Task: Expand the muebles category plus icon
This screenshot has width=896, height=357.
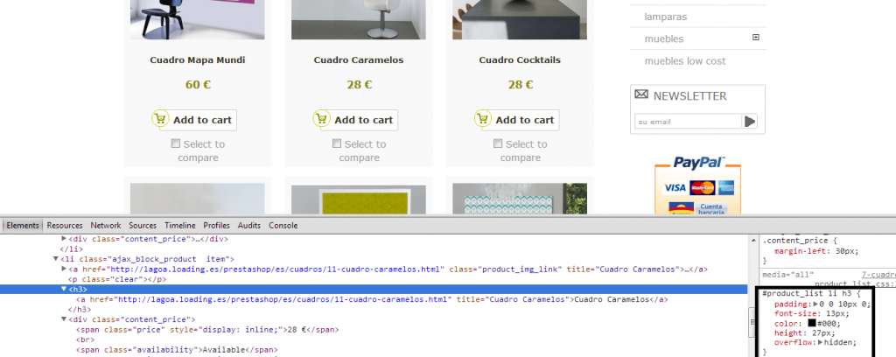Action: click(x=756, y=38)
